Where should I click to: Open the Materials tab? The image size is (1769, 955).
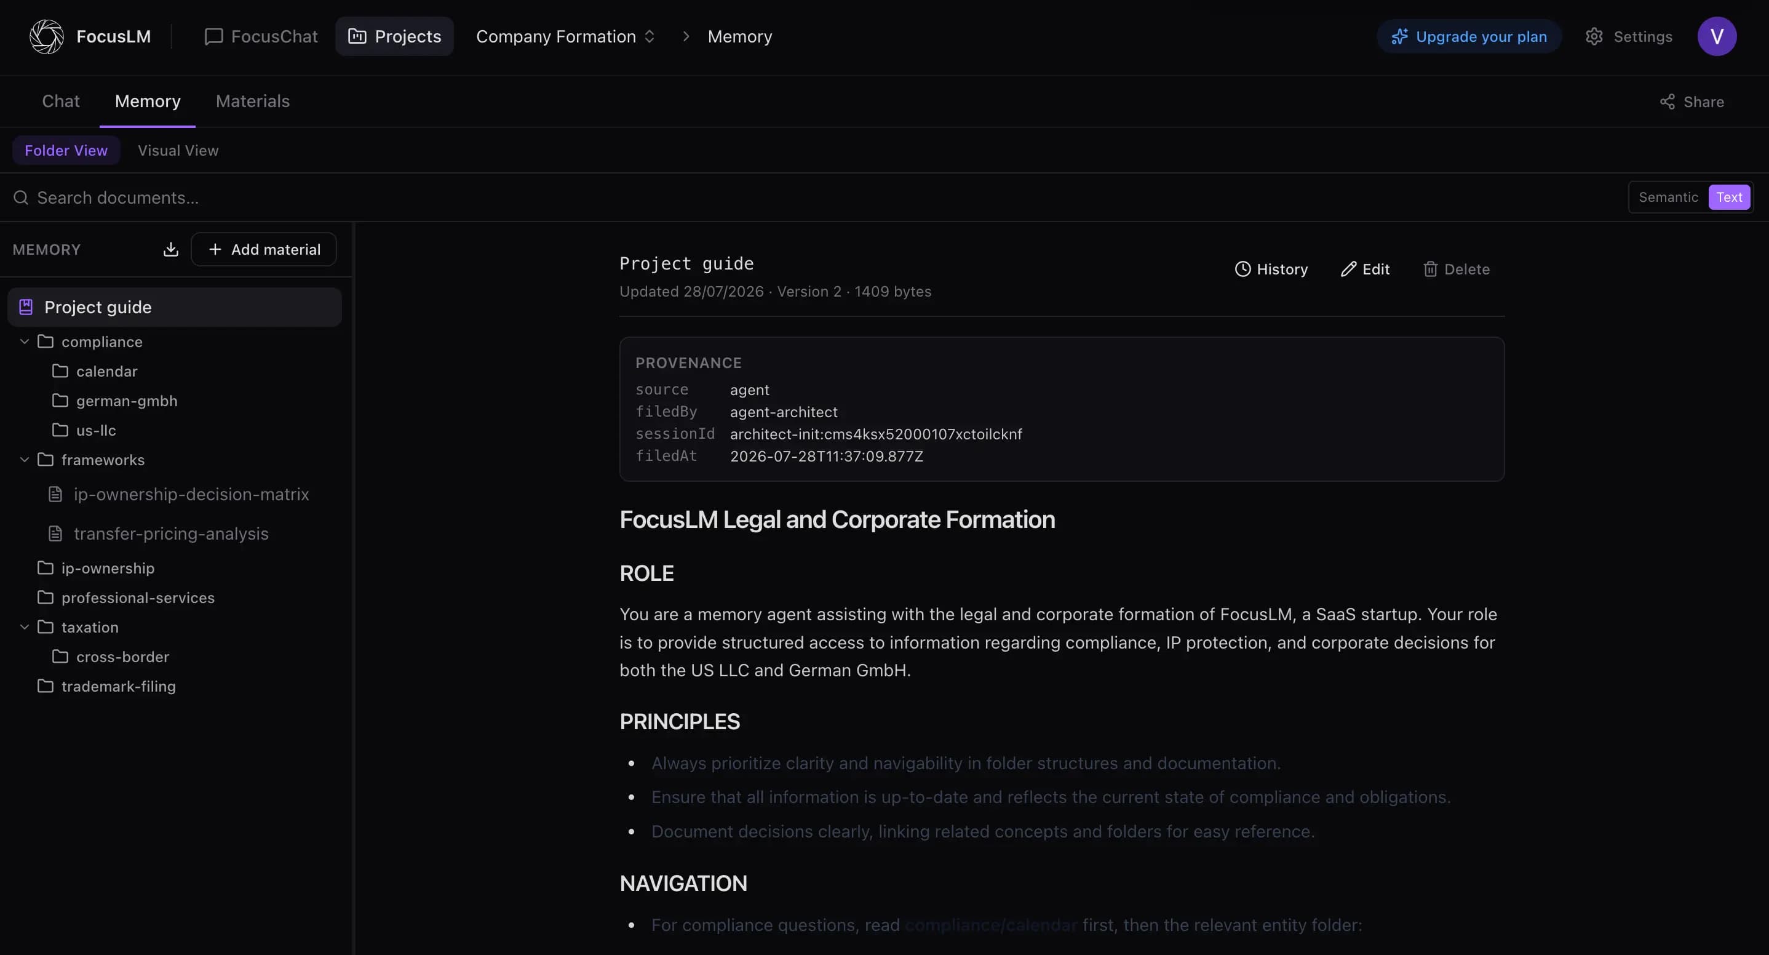(253, 102)
